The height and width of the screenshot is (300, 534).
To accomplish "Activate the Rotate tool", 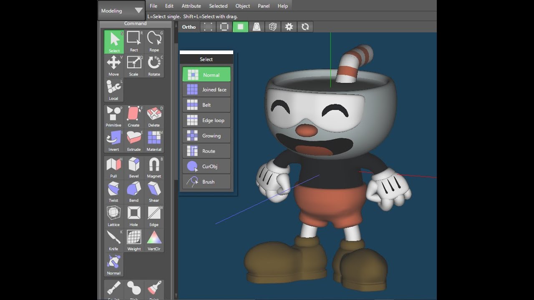I will [154, 66].
